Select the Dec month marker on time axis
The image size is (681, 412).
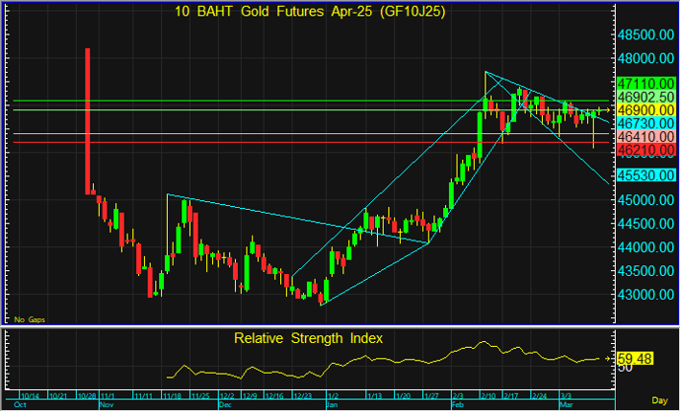223,405
